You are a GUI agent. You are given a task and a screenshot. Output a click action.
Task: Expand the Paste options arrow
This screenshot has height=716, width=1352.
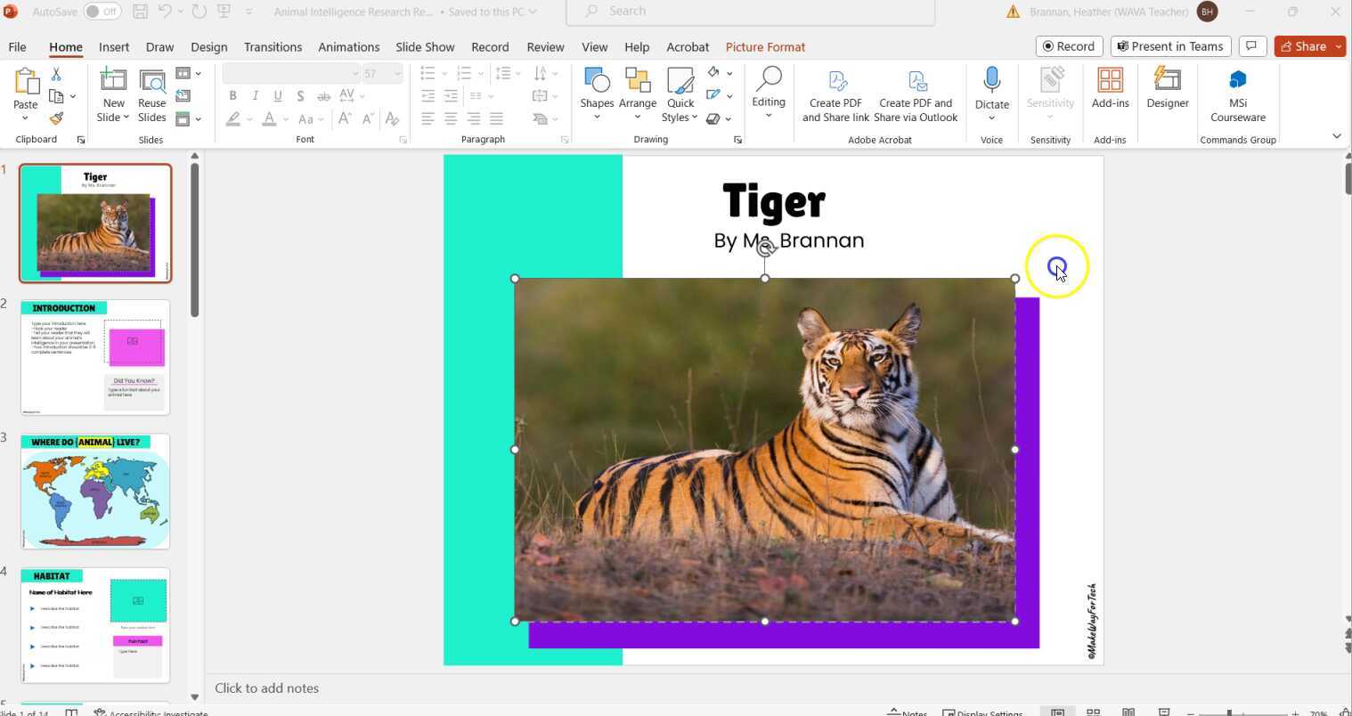[25, 118]
